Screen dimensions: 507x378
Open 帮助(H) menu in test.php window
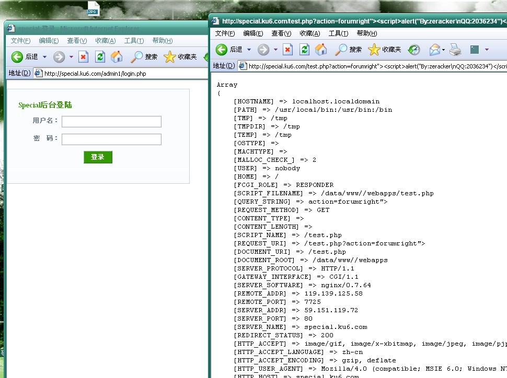(x=367, y=33)
